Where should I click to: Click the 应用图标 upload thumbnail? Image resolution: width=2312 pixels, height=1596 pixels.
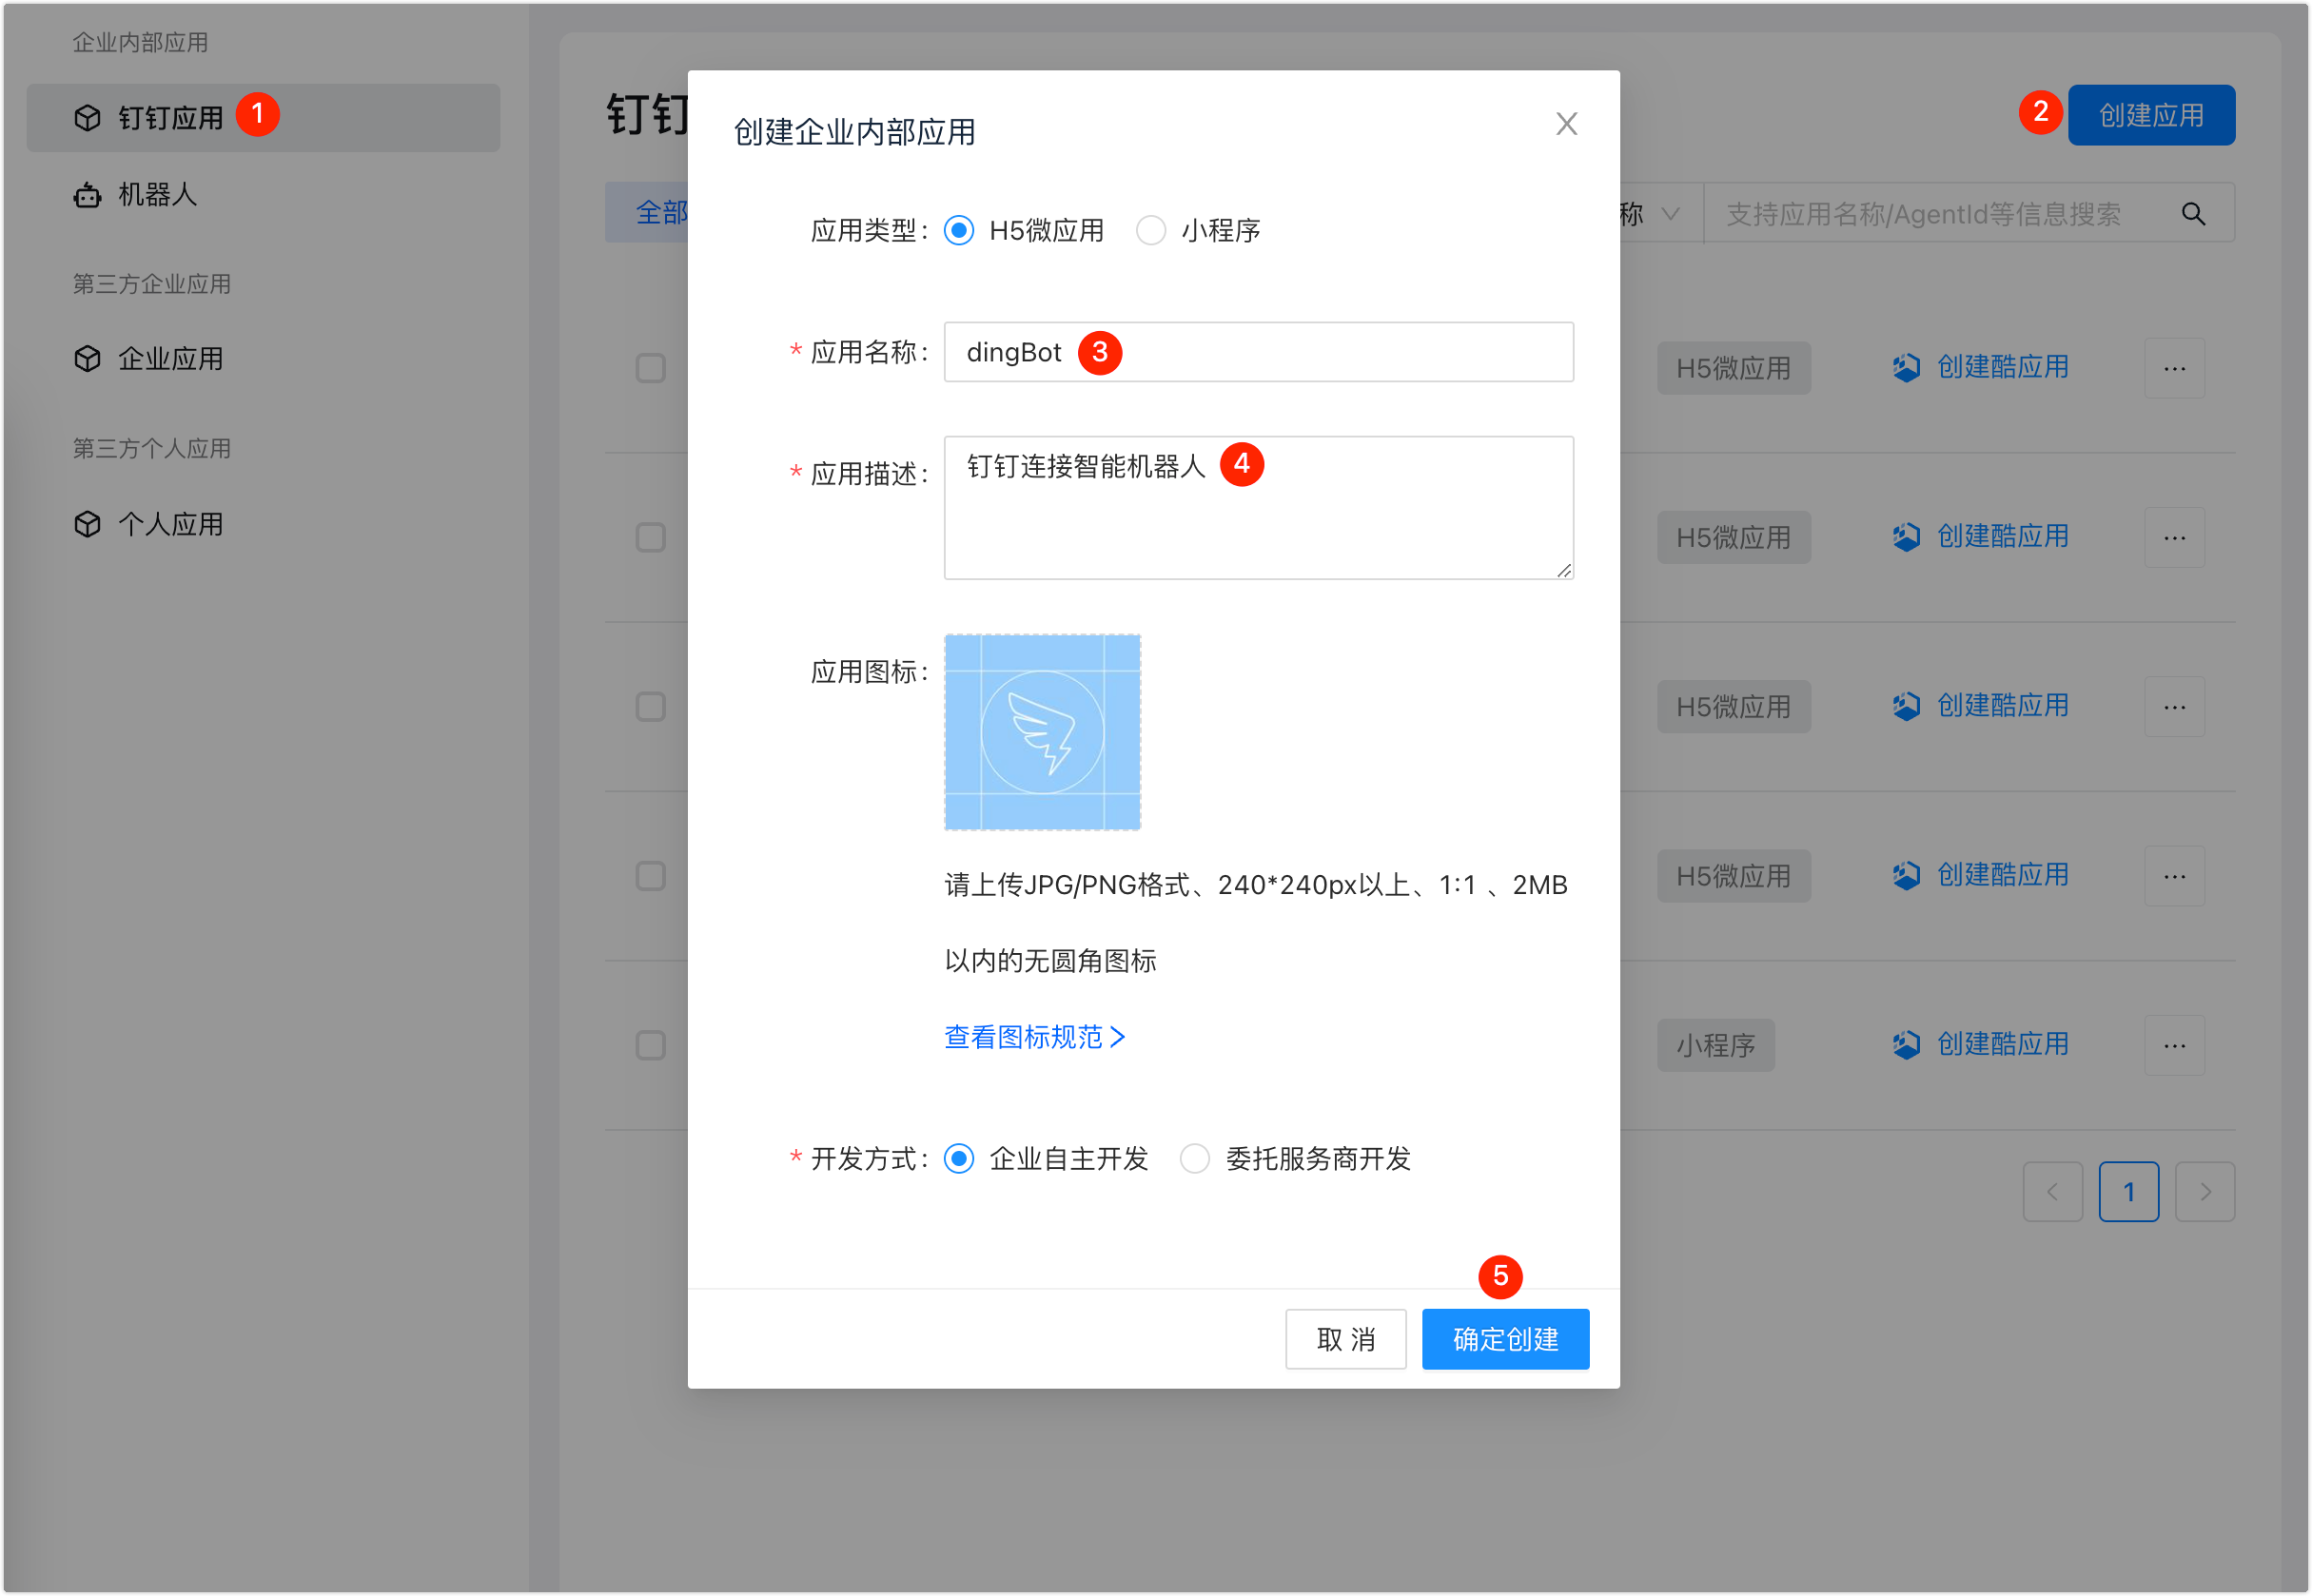click(x=1042, y=732)
